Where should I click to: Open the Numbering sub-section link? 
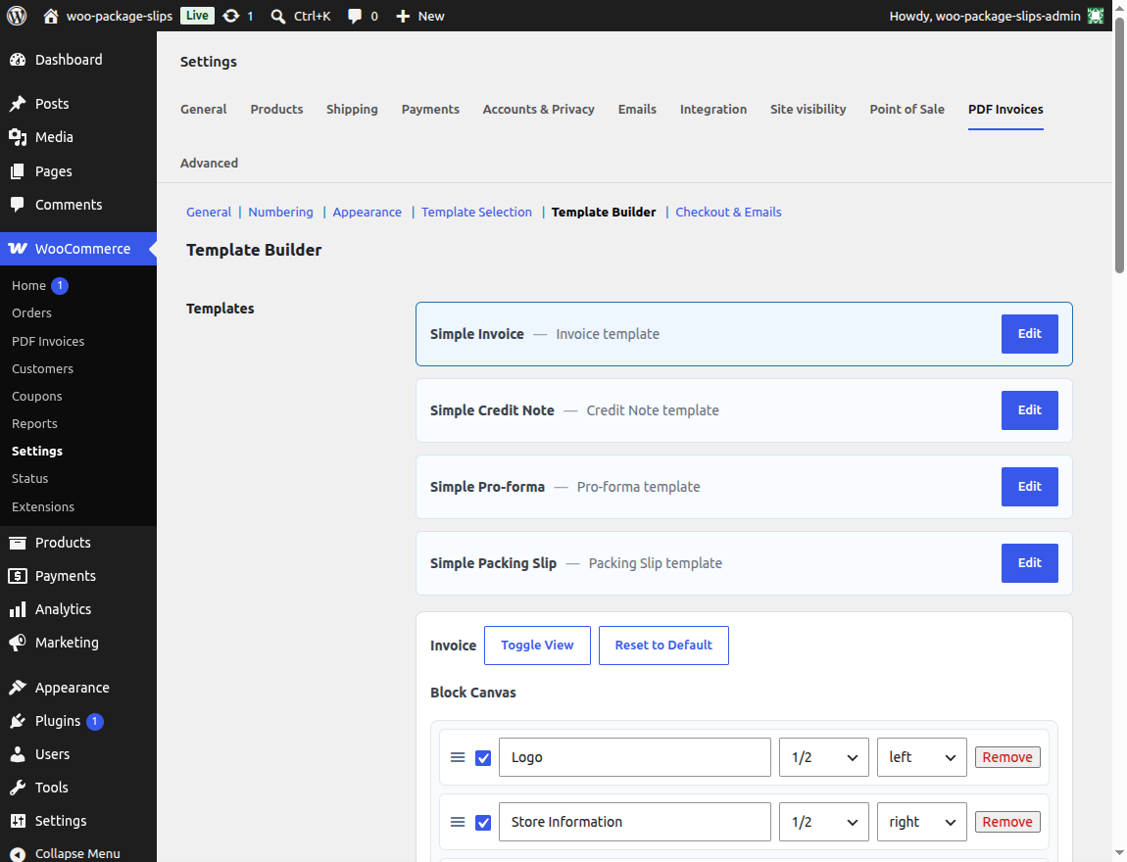click(280, 212)
